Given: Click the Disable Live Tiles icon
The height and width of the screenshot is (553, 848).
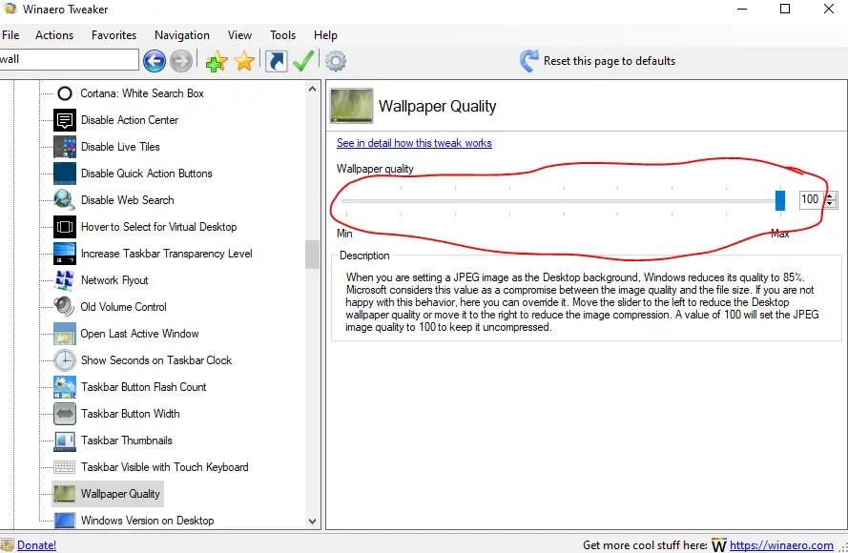Looking at the screenshot, I should [65, 147].
